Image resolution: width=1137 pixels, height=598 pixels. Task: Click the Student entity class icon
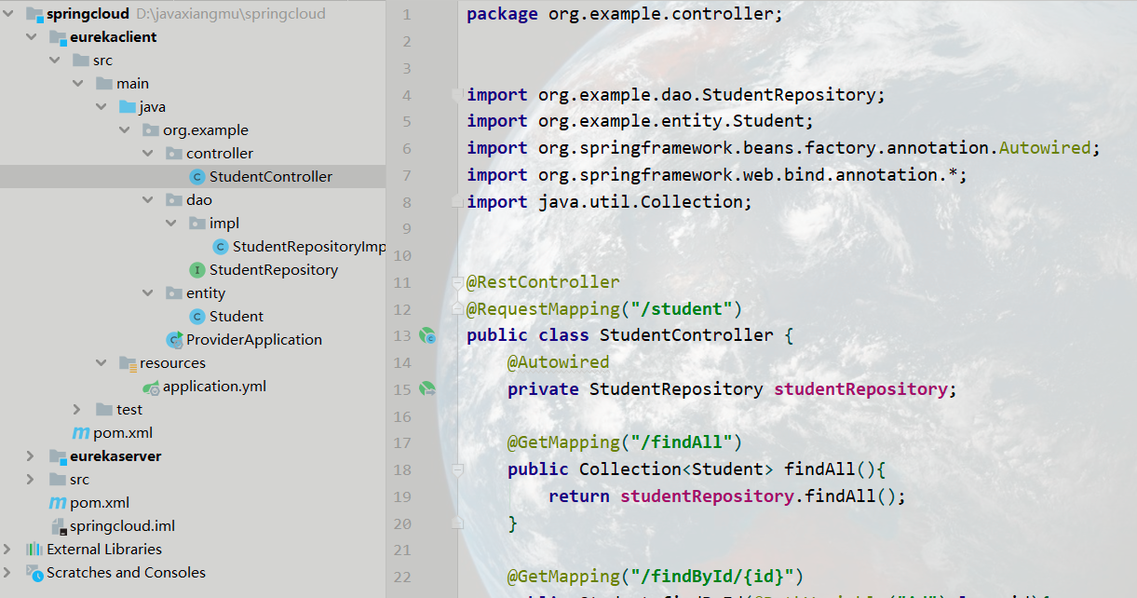click(196, 317)
